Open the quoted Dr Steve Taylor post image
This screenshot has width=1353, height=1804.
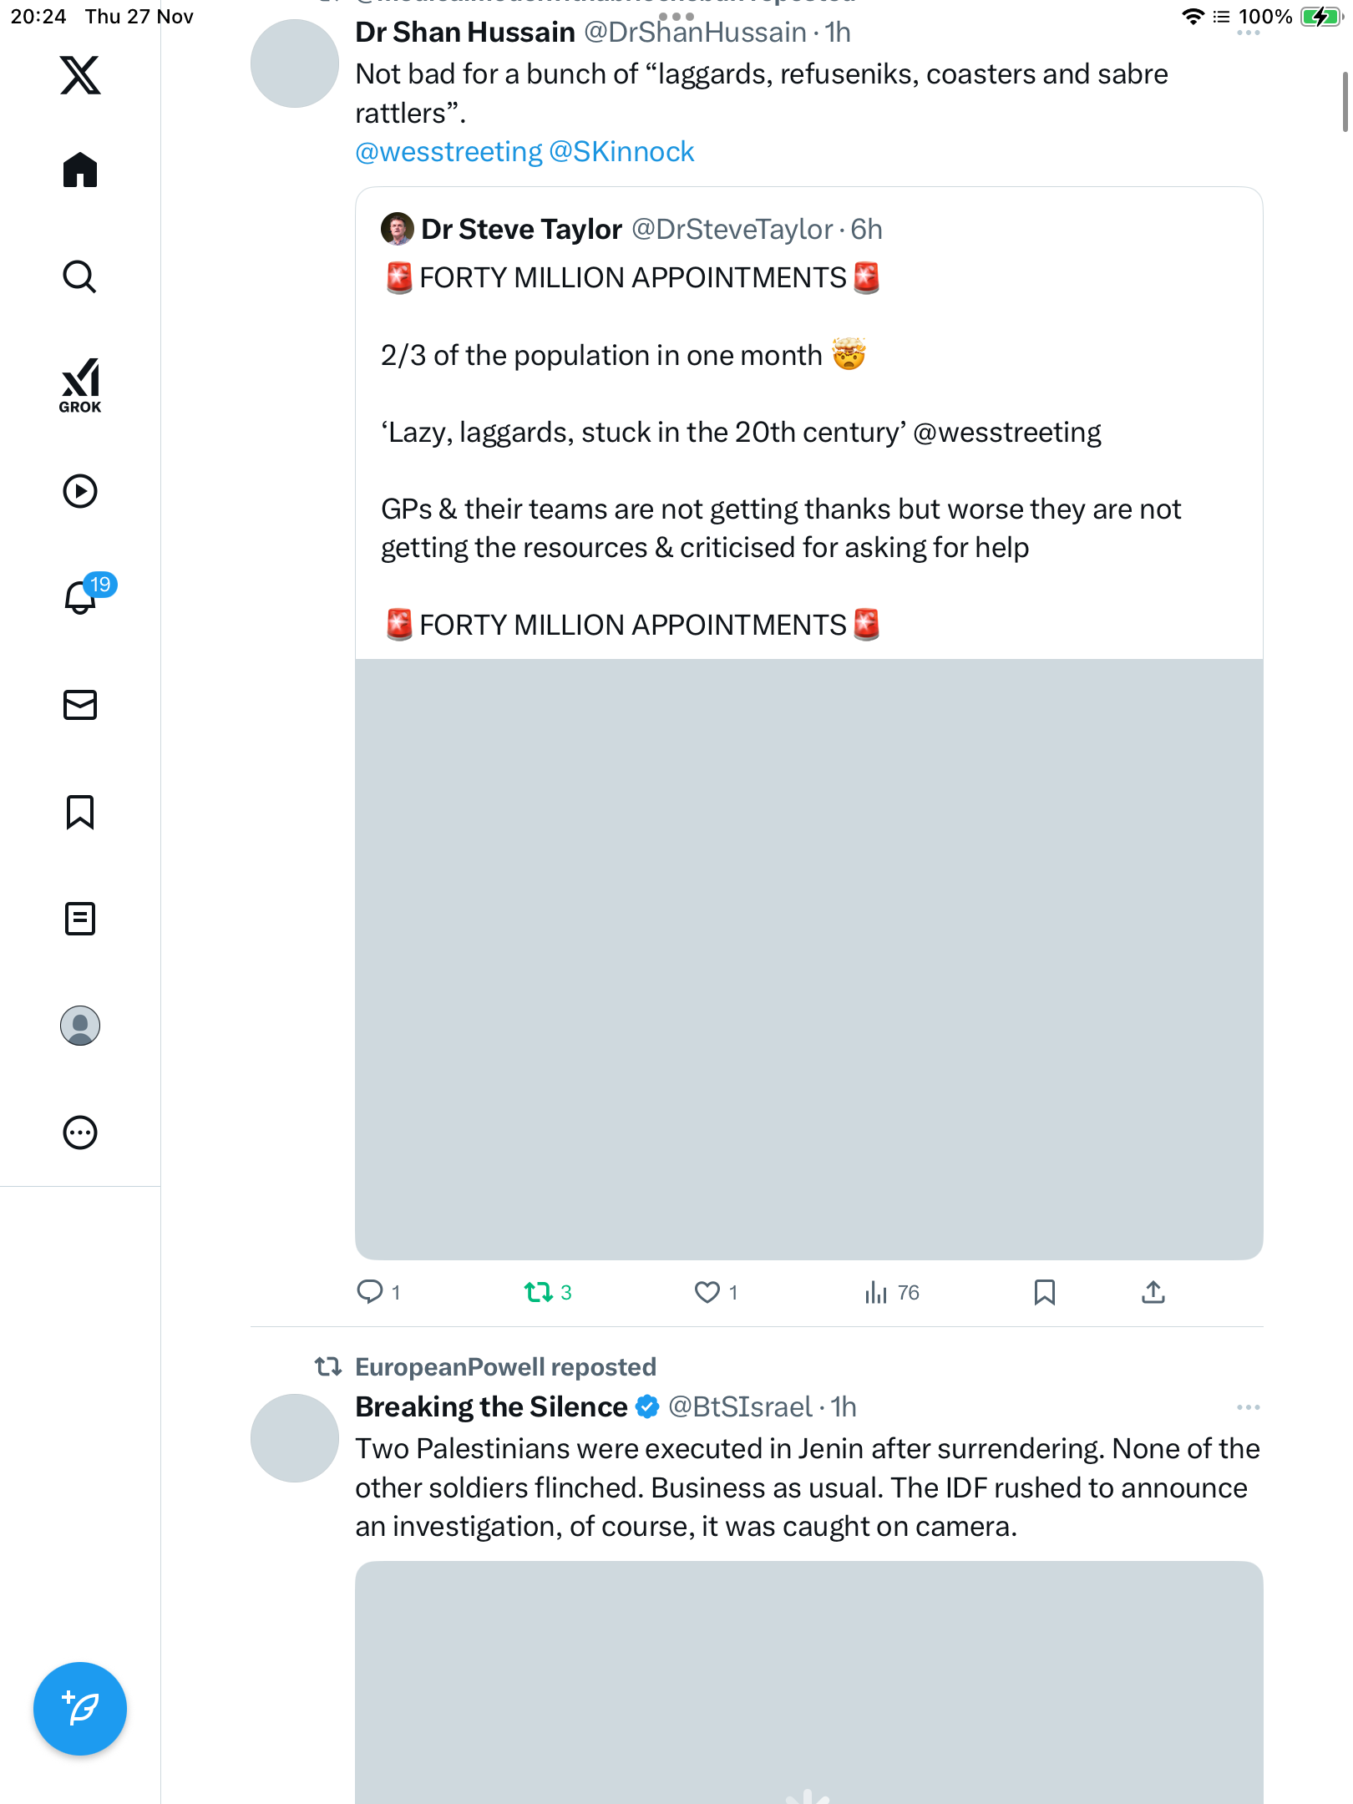tap(808, 959)
